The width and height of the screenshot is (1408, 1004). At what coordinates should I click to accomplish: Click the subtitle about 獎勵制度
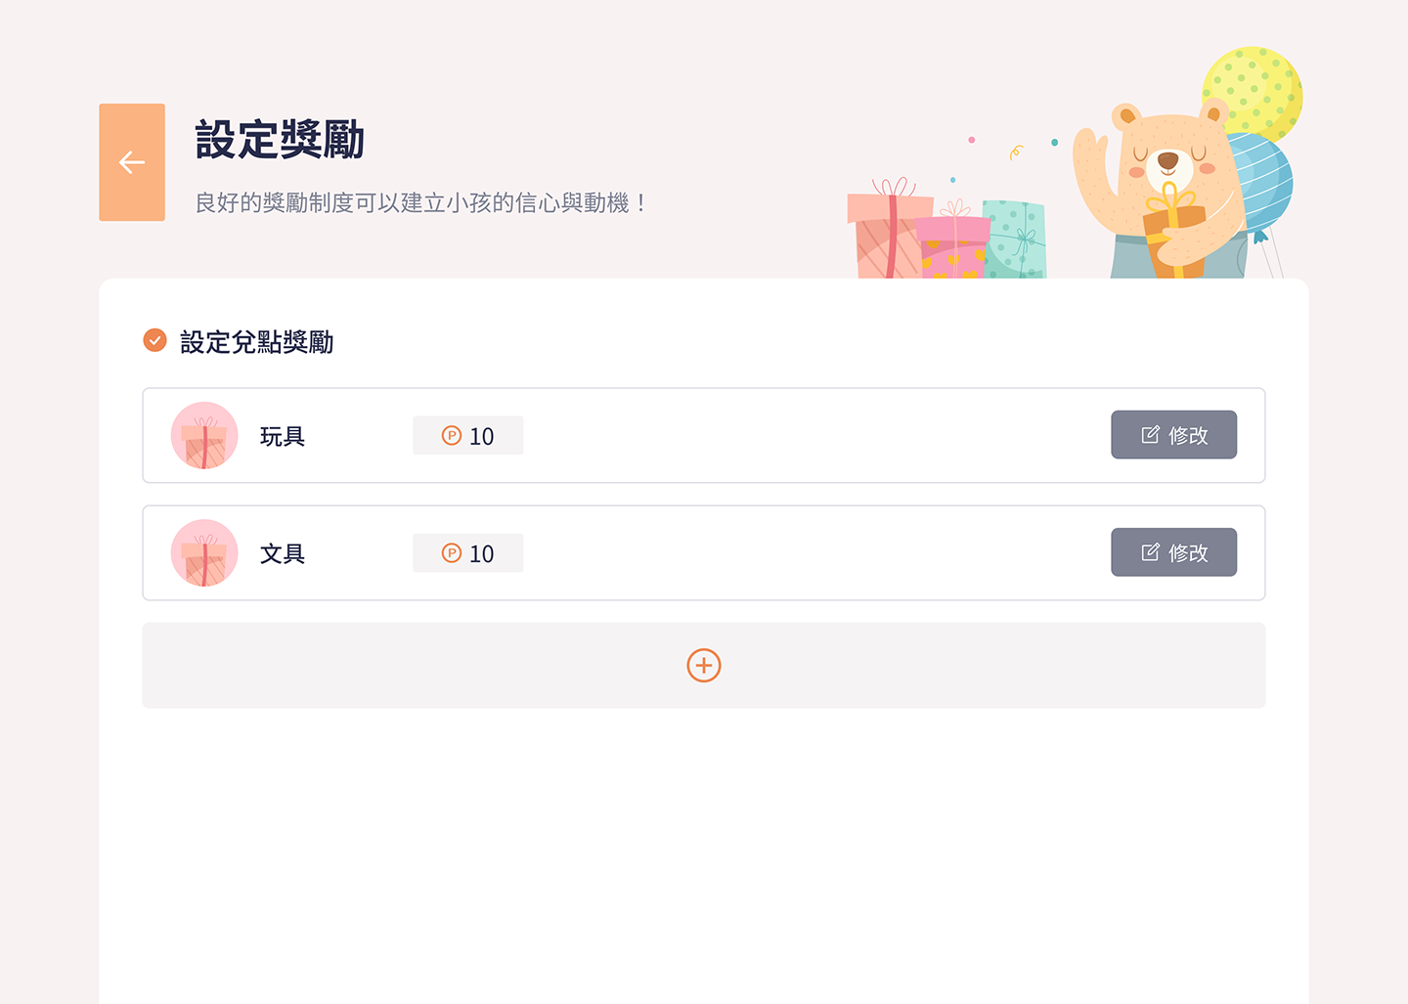(x=420, y=203)
